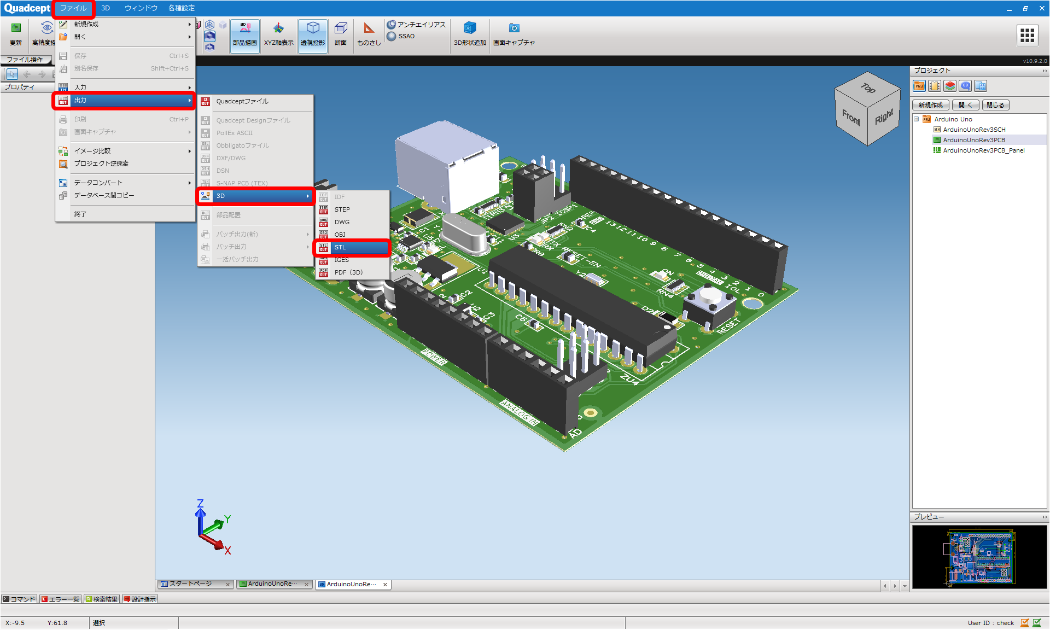
Task: Click the 閉じる button in project panel
Action: (x=995, y=105)
